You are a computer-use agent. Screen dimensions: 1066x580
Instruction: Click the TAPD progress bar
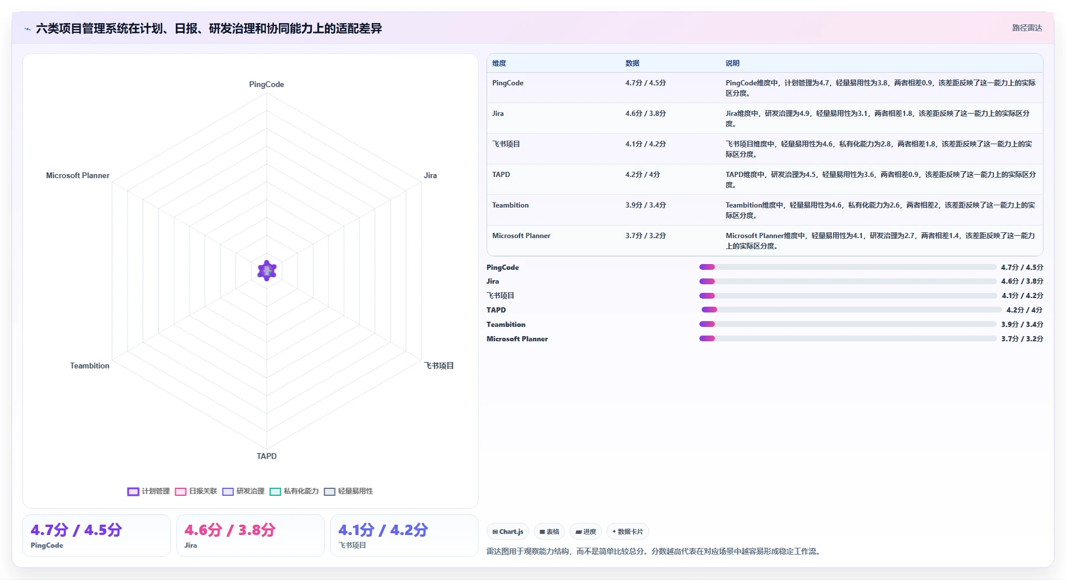click(850, 310)
